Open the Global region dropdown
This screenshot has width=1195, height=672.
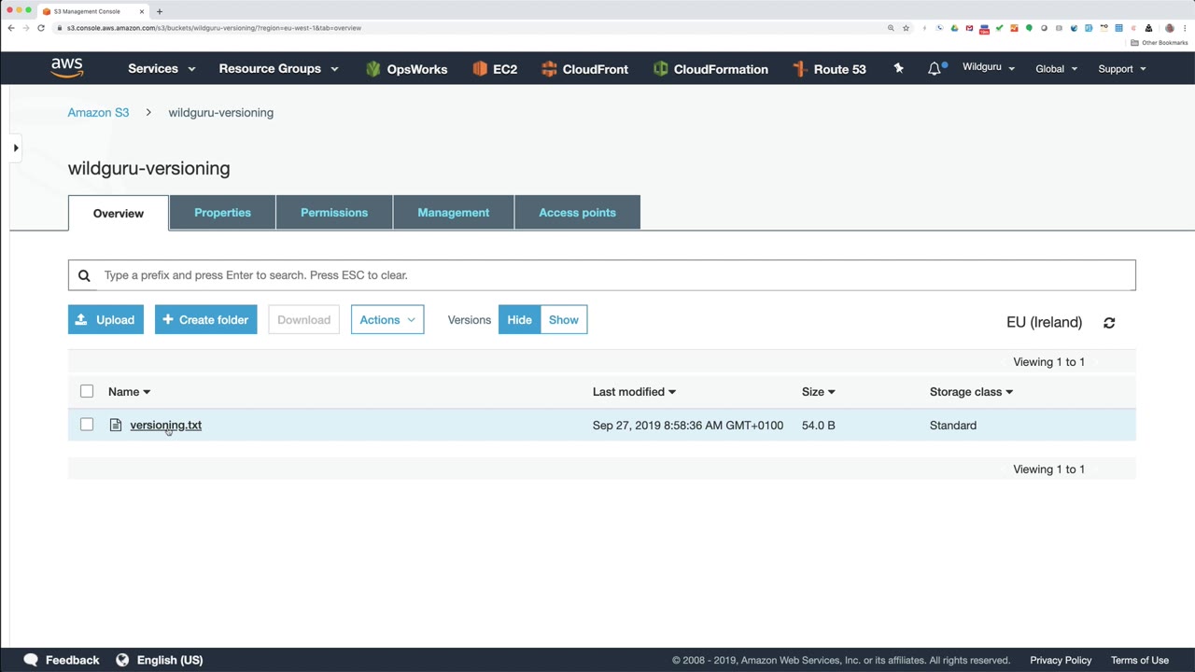(1057, 69)
